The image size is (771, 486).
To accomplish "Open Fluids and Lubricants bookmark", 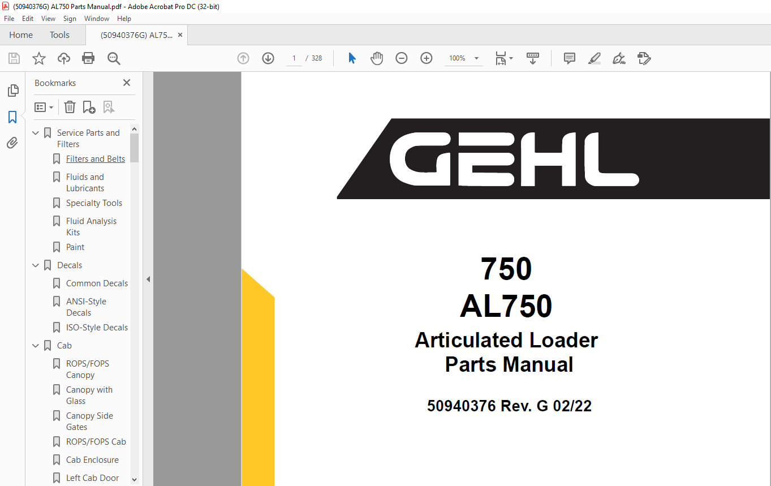I will point(85,183).
